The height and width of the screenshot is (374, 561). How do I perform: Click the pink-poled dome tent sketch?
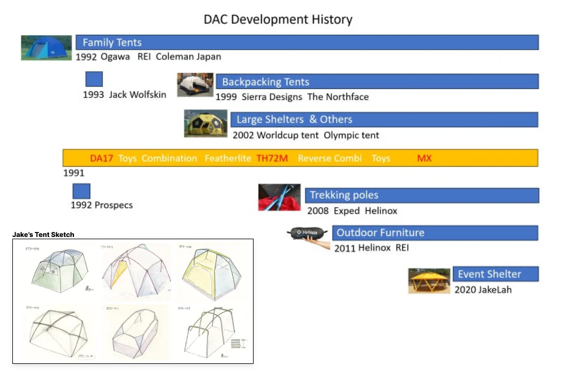pos(136,271)
